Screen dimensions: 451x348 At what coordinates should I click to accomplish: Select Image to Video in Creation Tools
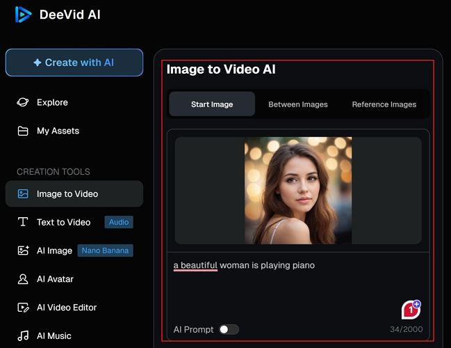click(x=74, y=193)
